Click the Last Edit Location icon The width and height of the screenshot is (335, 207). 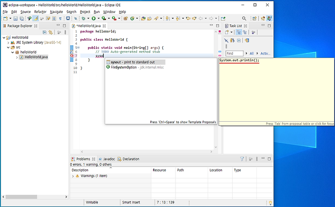tap(188, 19)
